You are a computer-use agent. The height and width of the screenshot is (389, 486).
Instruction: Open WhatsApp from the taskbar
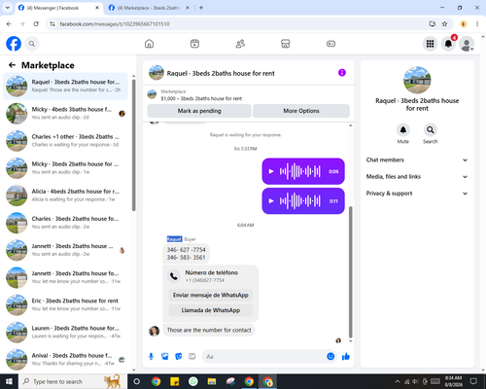193,381
